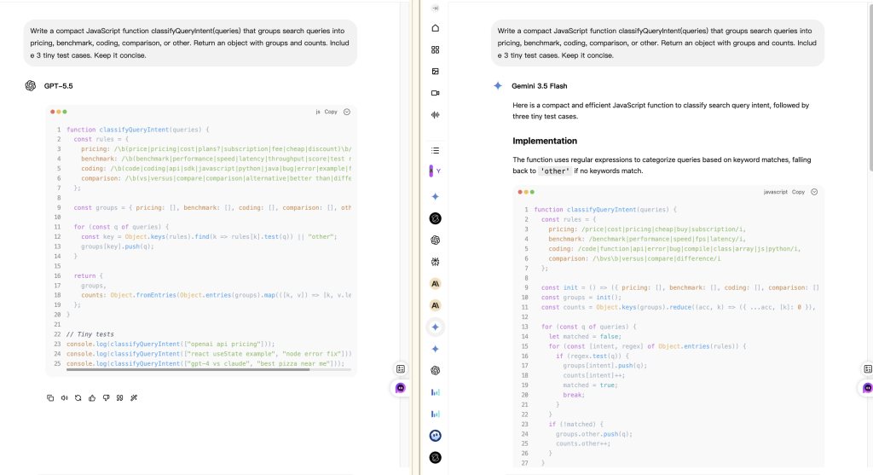873x475 pixels.
Task: Open the image generation sidebar icon
Action: 436,72
